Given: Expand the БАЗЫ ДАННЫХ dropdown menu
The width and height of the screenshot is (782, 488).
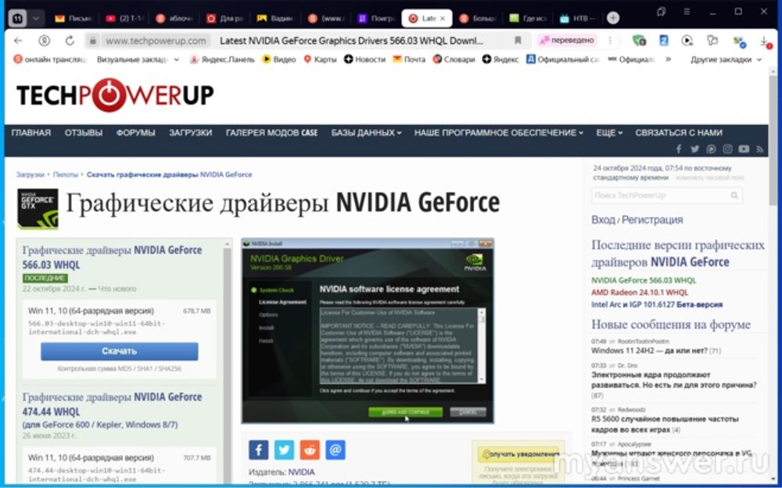Looking at the screenshot, I should (366, 133).
